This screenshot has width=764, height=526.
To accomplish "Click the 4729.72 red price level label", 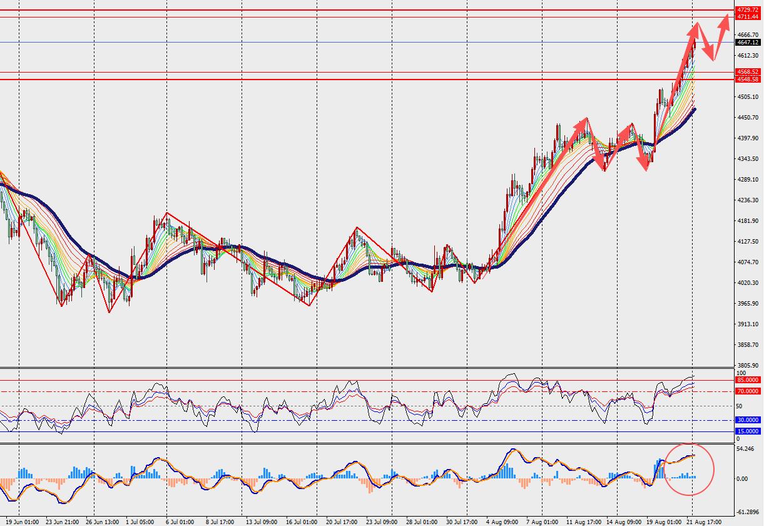I will click(748, 10).
